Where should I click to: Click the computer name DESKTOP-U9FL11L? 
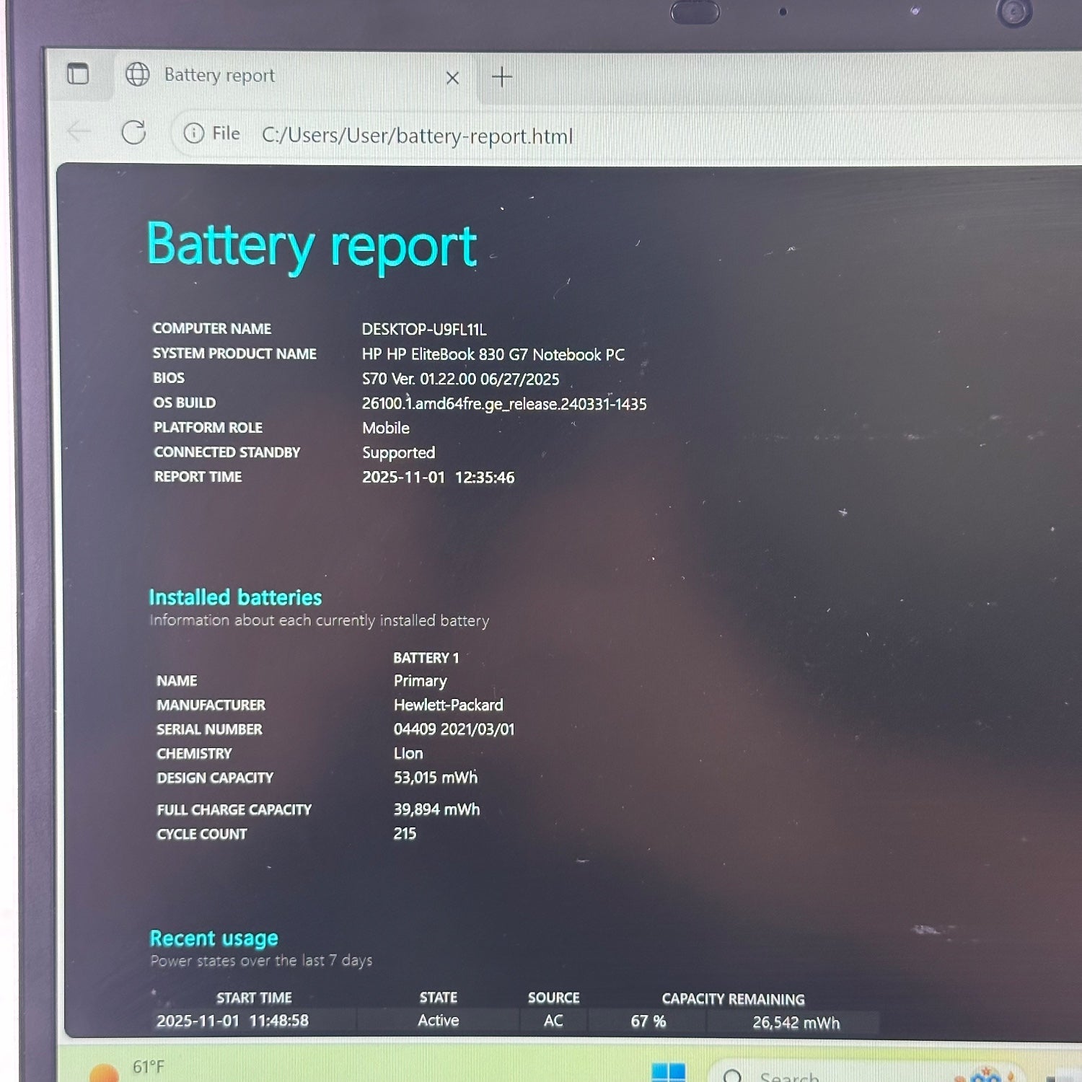pyautogui.click(x=424, y=330)
